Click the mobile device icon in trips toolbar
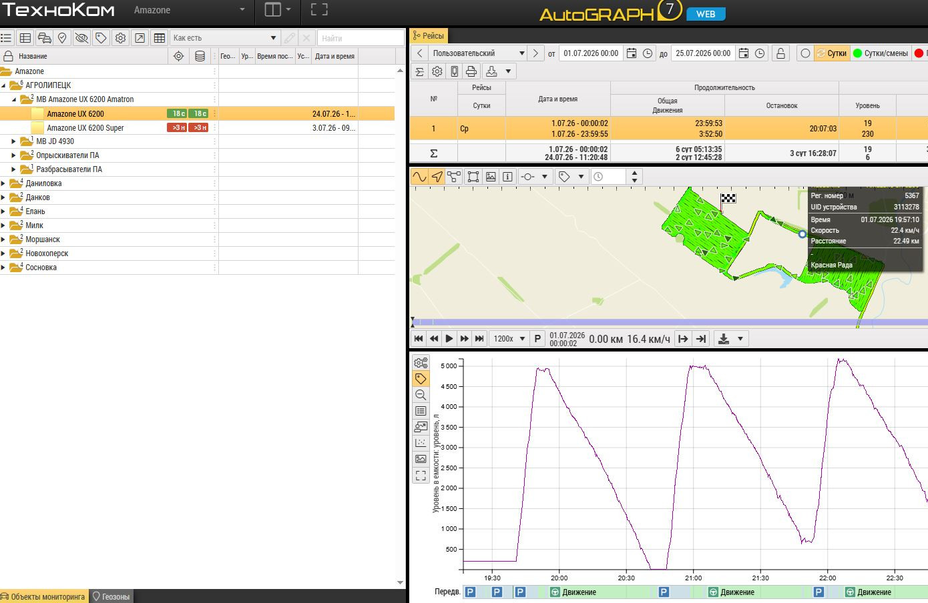Screen dimensions: 928x603 (x=454, y=71)
